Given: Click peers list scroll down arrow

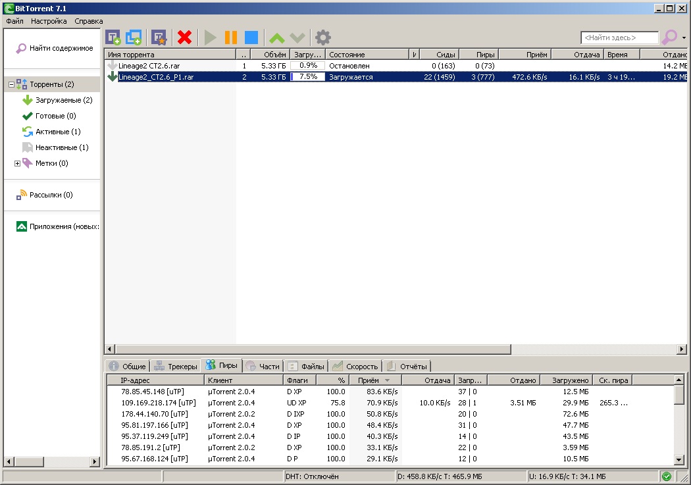Looking at the screenshot, I should pos(679,460).
